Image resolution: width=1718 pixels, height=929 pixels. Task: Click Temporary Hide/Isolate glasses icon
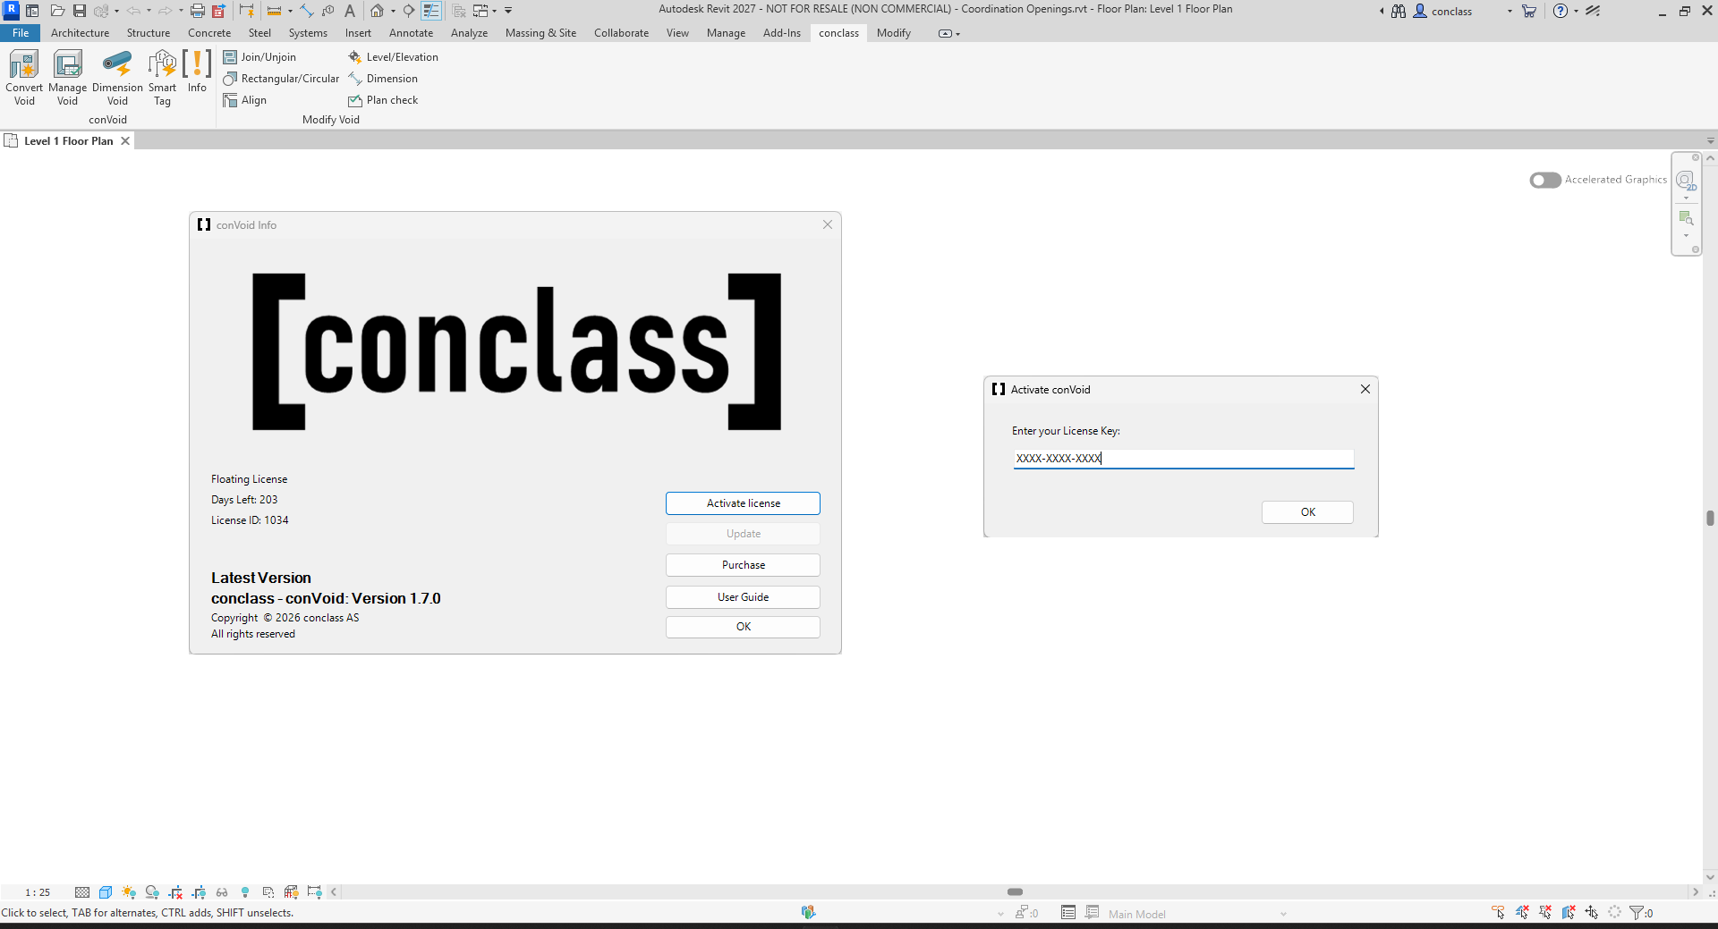222,892
